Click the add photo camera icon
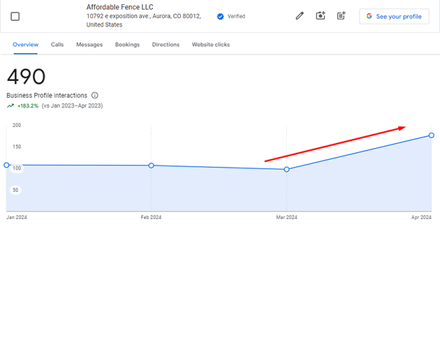Viewport: 440px width, 349px height. pos(321,16)
